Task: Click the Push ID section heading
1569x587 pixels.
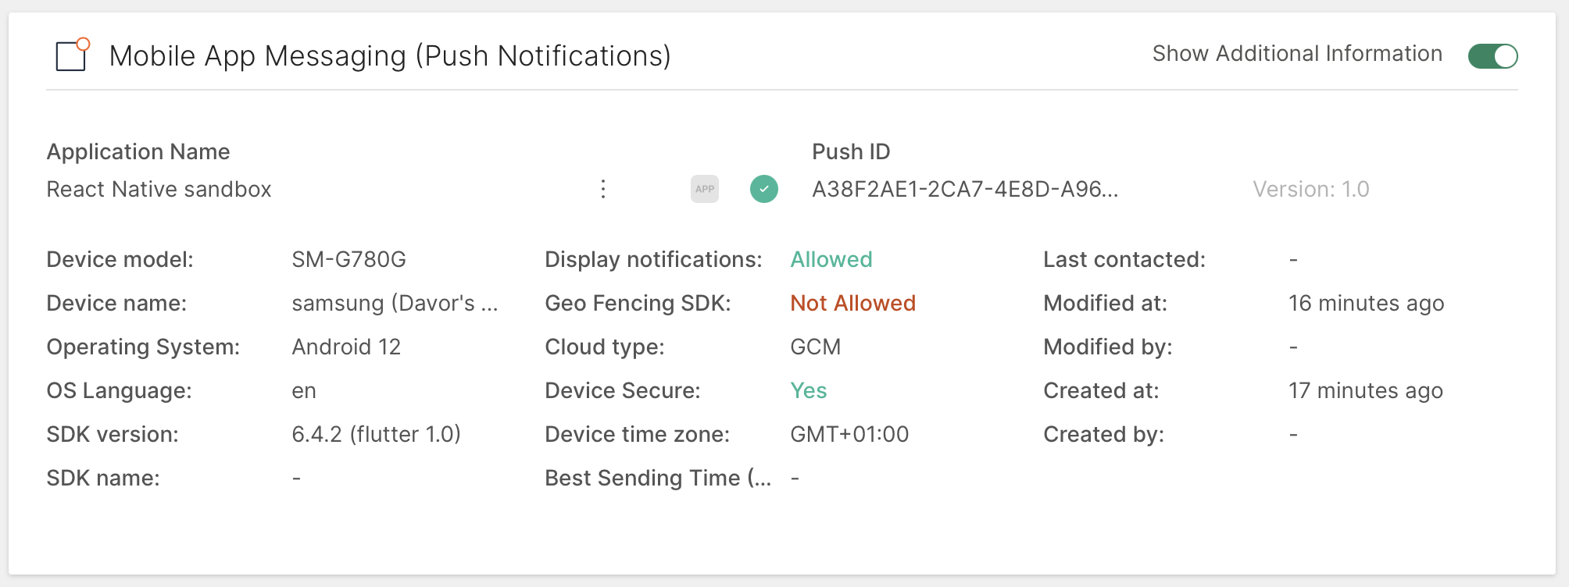Action: click(x=851, y=151)
